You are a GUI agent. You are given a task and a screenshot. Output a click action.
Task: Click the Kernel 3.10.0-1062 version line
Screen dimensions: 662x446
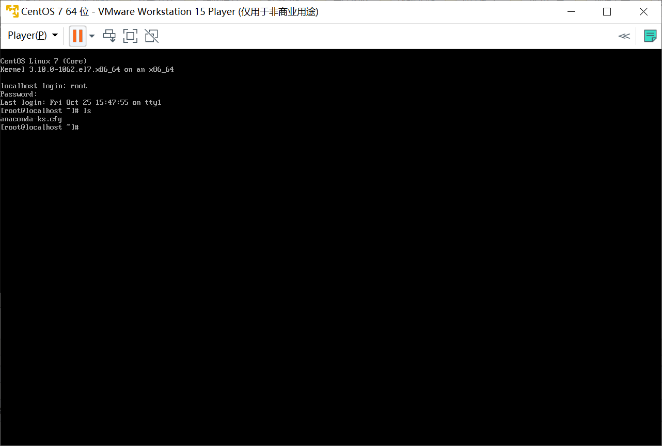(x=87, y=69)
